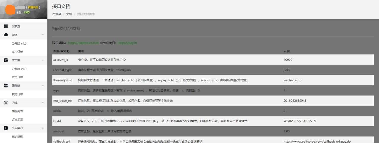Collapse the 支付宝 menu chevron
The width and height of the screenshot is (379, 143).
(x=43, y=60)
